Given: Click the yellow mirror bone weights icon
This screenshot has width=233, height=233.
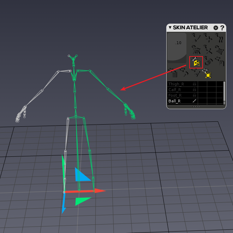Looking at the screenshot, I should point(196,62).
